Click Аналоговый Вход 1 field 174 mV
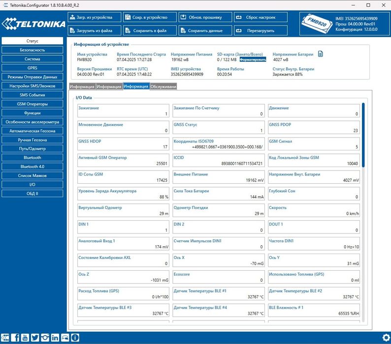 point(123,244)
